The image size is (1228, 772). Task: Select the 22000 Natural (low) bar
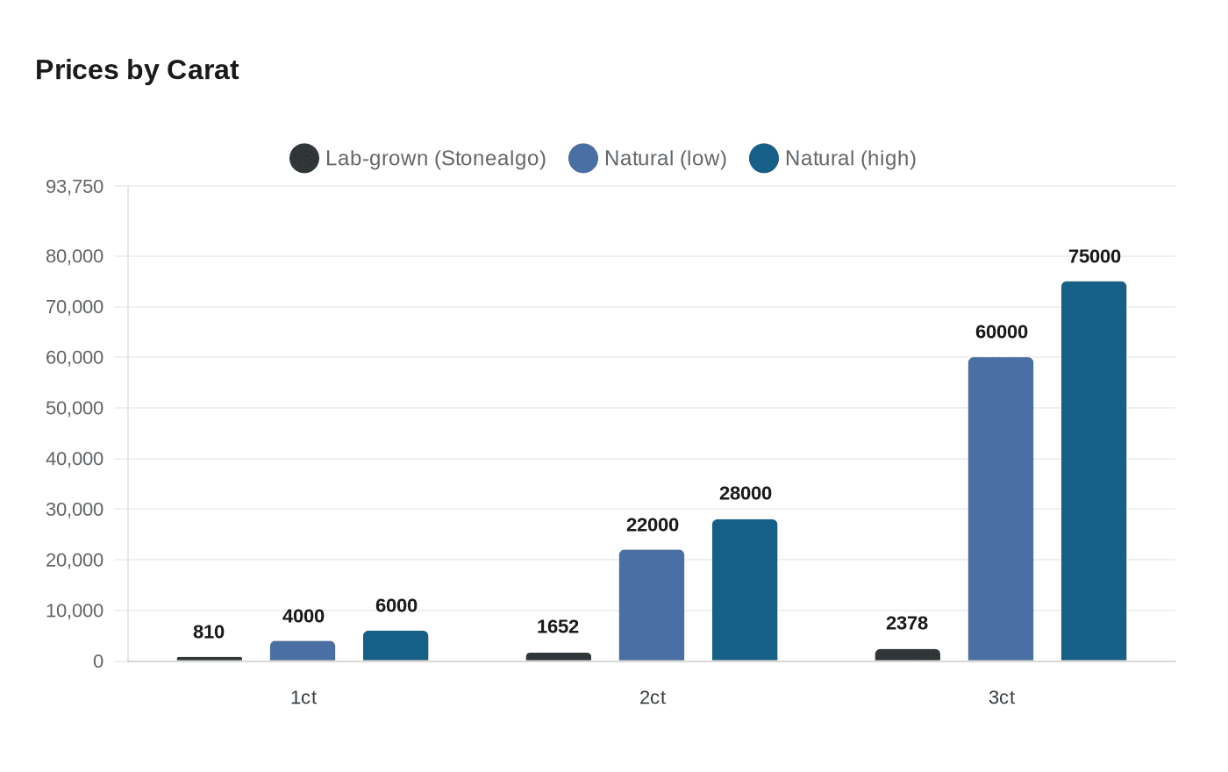pyautogui.click(x=652, y=605)
